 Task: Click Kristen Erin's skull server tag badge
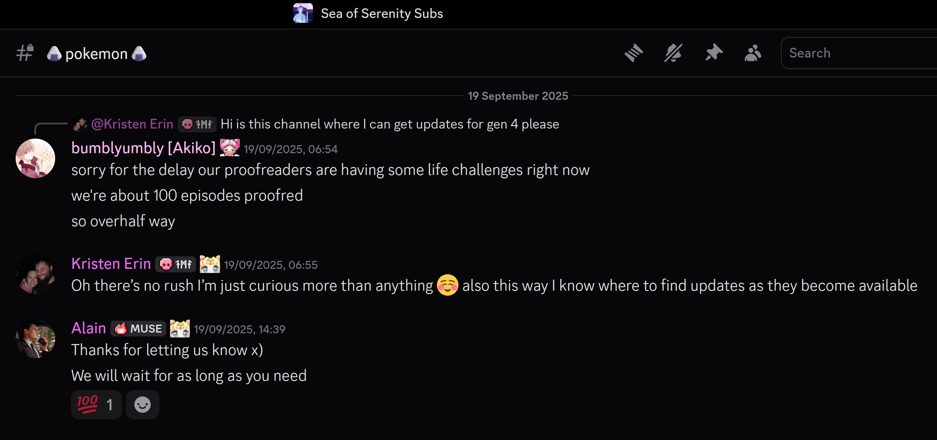[x=176, y=264]
